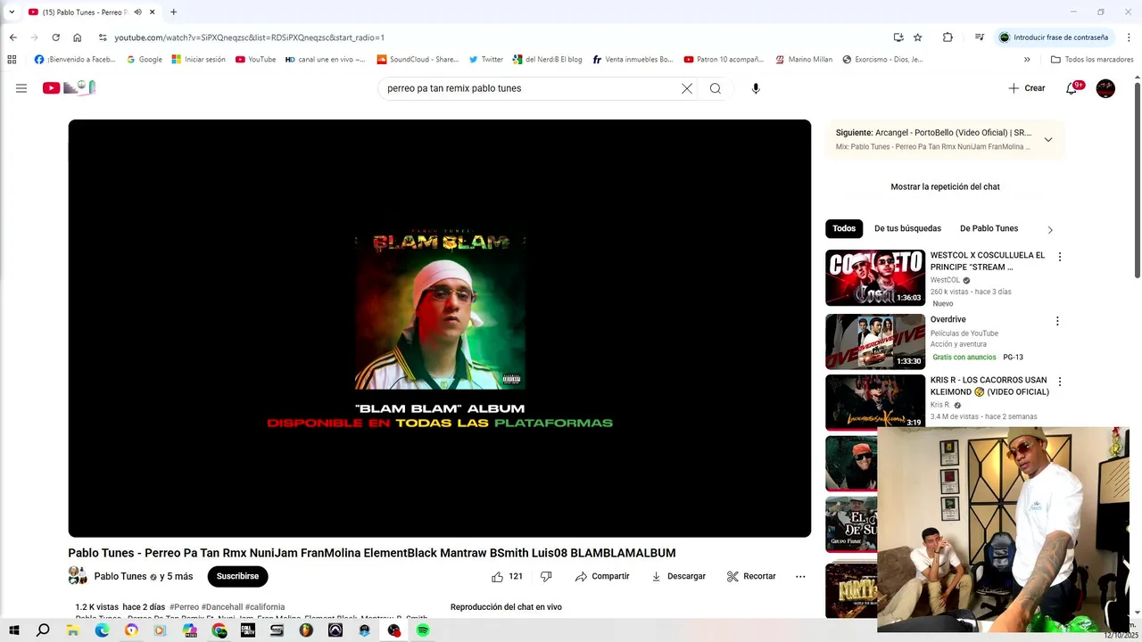1142x642 pixels.
Task: Select De Pablo Tunes filter chip
Action: (989, 229)
